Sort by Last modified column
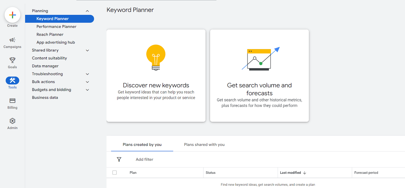Screen dimensions: 405x188 point(290,173)
